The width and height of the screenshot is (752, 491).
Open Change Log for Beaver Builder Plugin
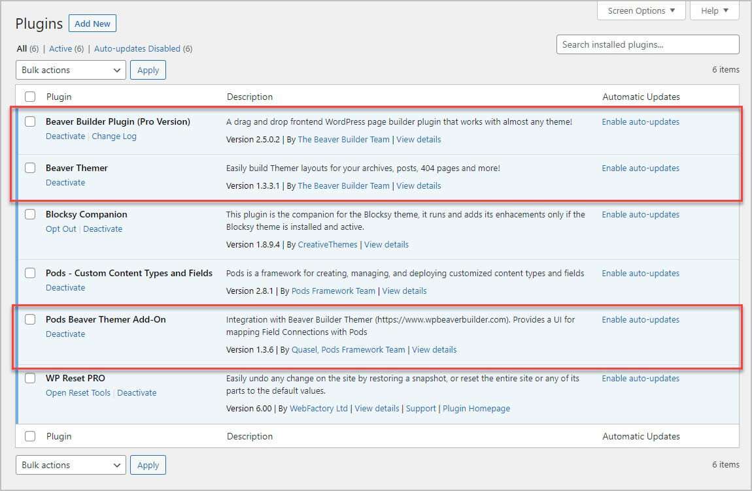pos(114,136)
